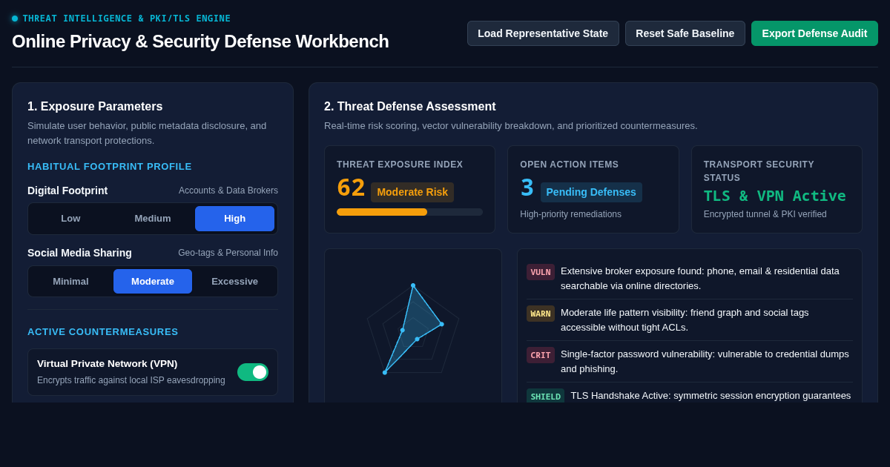Click the SHIELD tag on TLS handshake
This screenshot has height=467, width=890.
[545, 396]
